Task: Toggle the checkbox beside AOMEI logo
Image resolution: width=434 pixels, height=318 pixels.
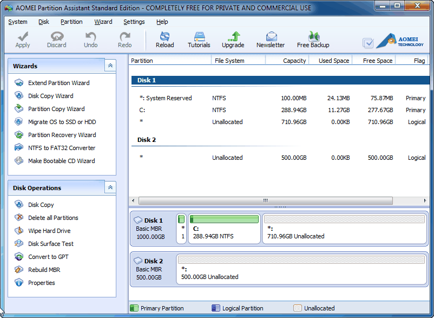Action: (x=368, y=43)
